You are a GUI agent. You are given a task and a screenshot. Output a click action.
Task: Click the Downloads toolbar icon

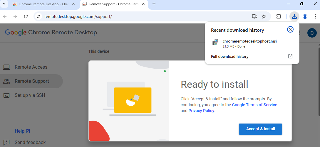294,16
